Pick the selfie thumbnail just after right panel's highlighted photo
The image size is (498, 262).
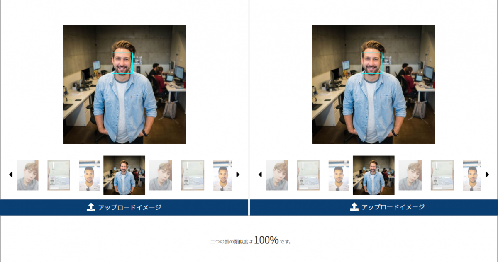pyautogui.click(x=410, y=175)
